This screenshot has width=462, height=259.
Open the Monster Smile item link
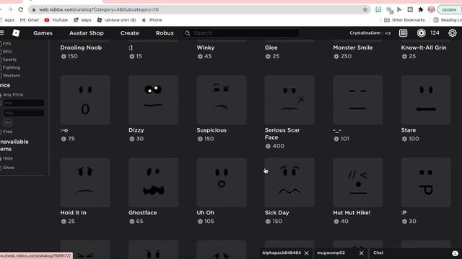(353, 47)
